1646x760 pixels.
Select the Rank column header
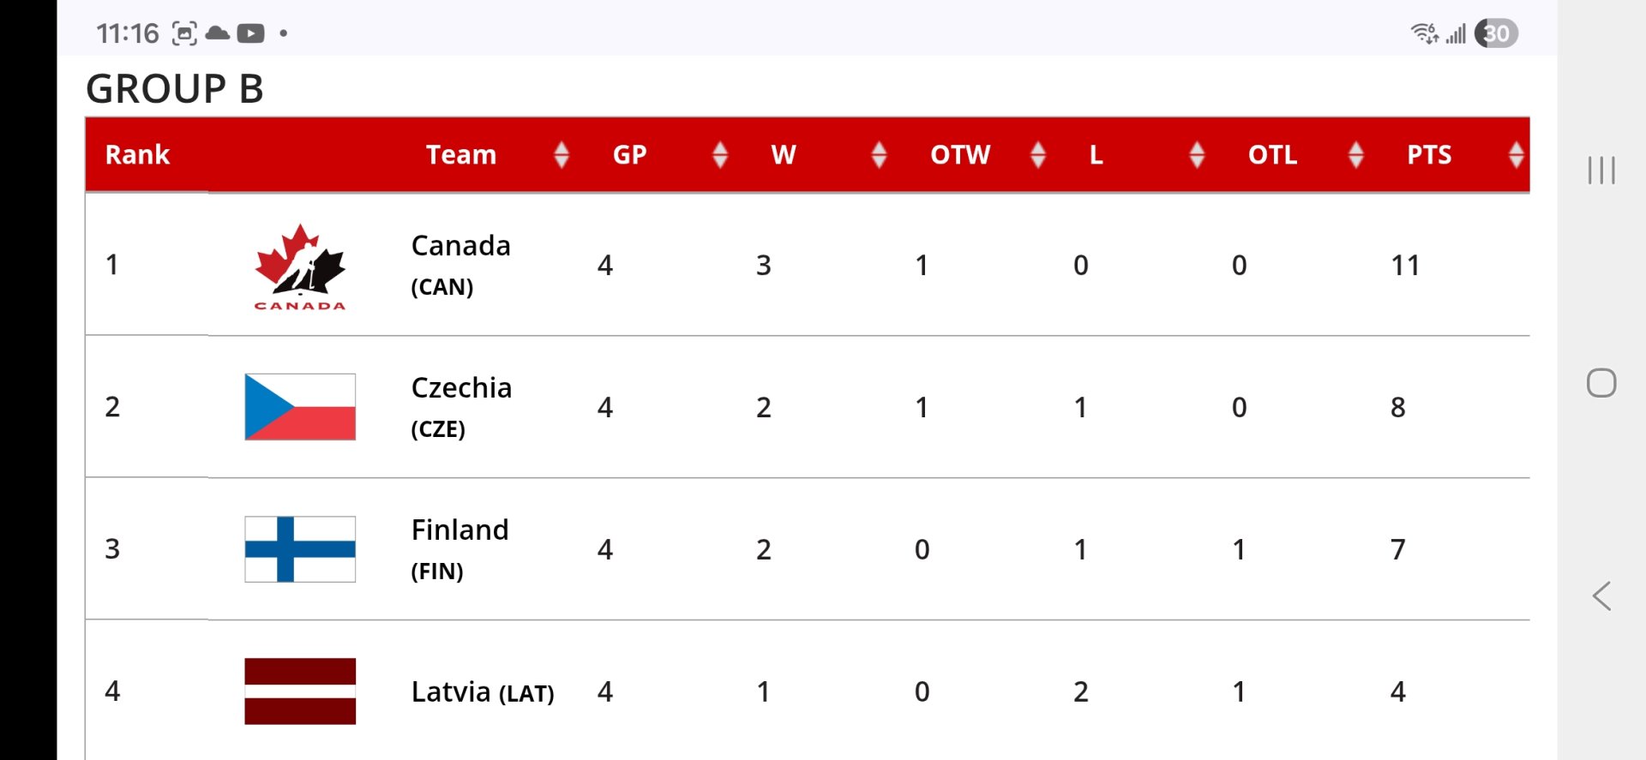pyautogui.click(x=137, y=155)
